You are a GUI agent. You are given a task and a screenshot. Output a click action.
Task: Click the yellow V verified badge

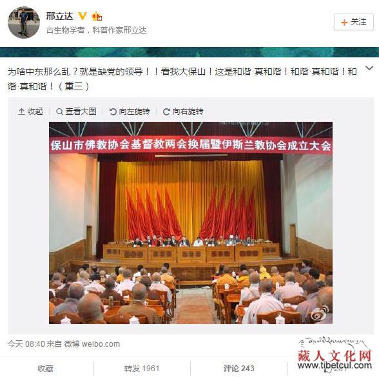click(83, 16)
